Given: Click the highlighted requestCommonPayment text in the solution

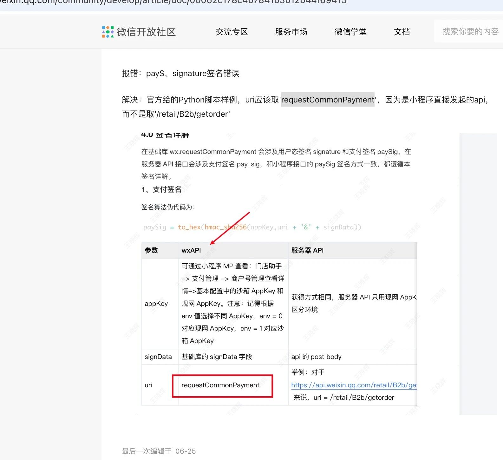Looking at the screenshot, I should pos(328,100).
